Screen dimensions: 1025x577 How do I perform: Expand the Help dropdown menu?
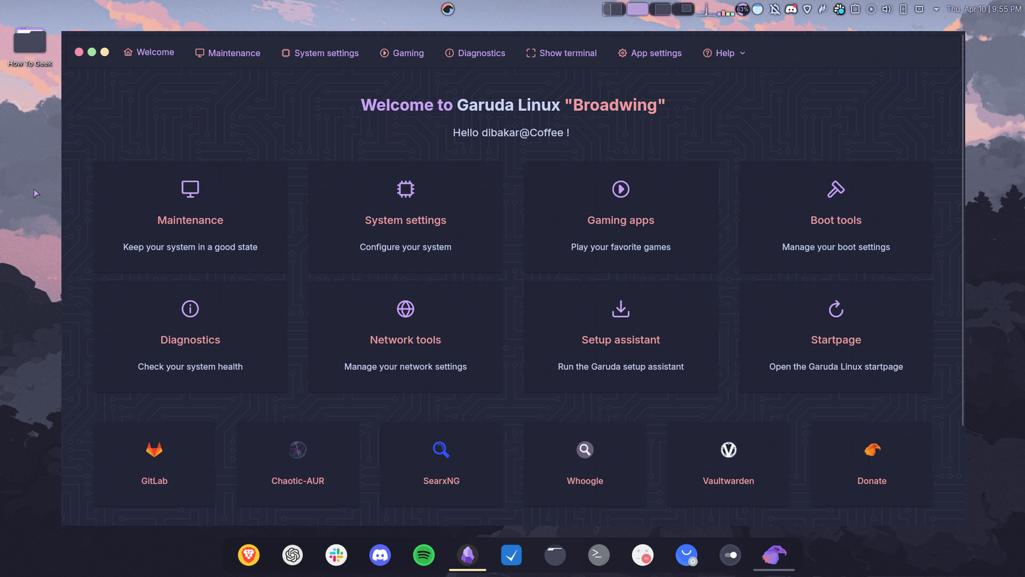pos(724,53)
